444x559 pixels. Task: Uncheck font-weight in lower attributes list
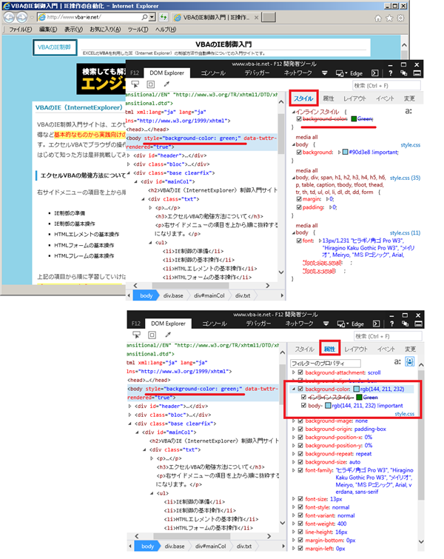[x=300, y=523]
